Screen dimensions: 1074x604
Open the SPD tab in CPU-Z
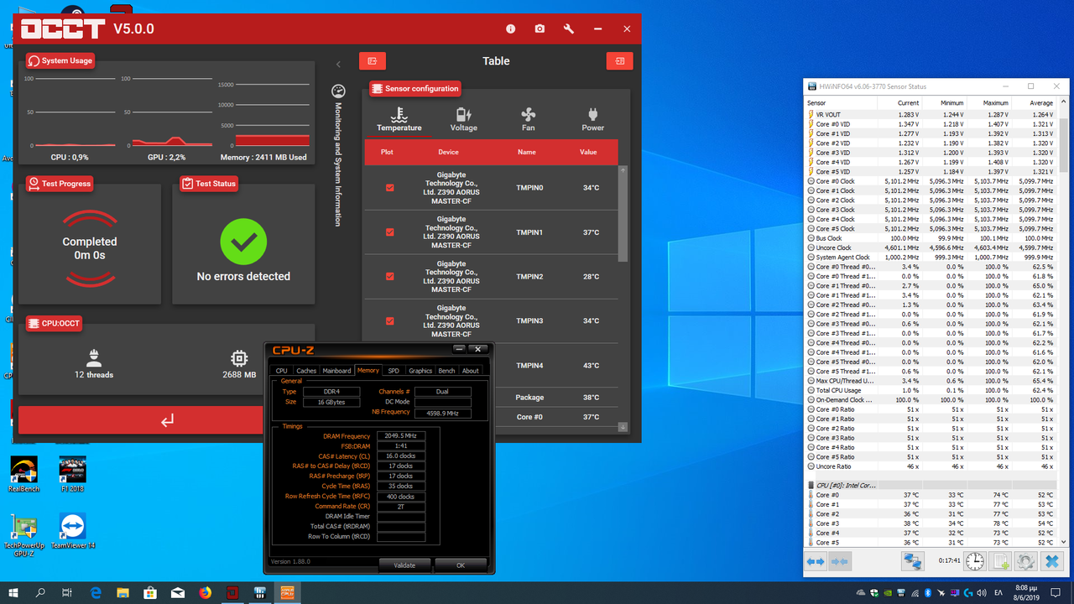(394, 370)
